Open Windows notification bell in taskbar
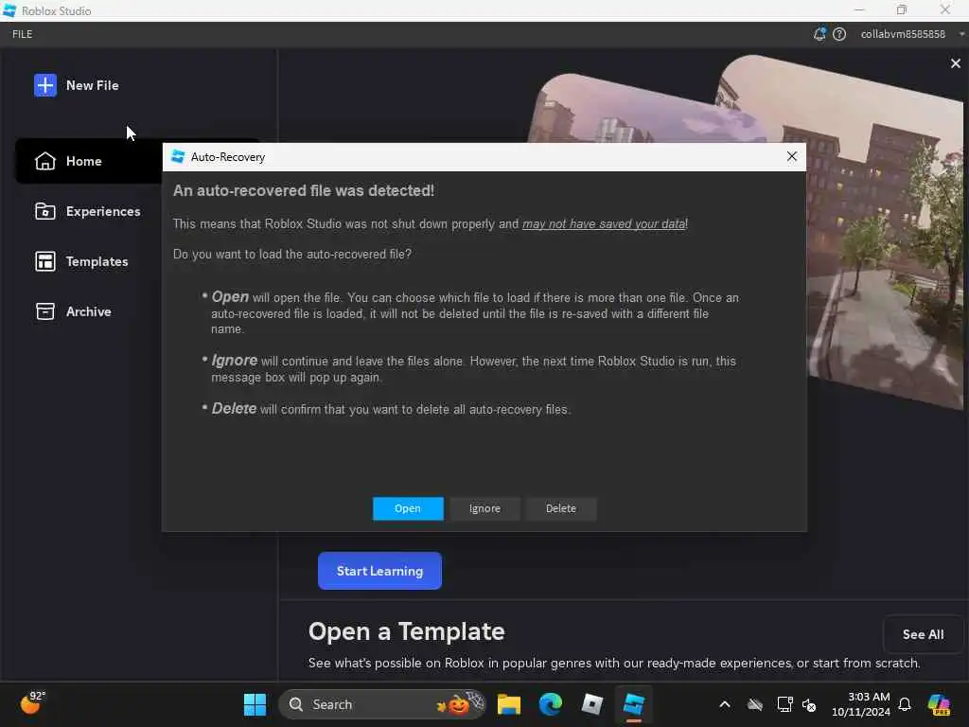This screenshot has height=727, width=969. (904, 704)
